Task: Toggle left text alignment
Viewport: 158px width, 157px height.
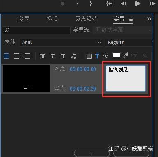Action: coord(7,56)
